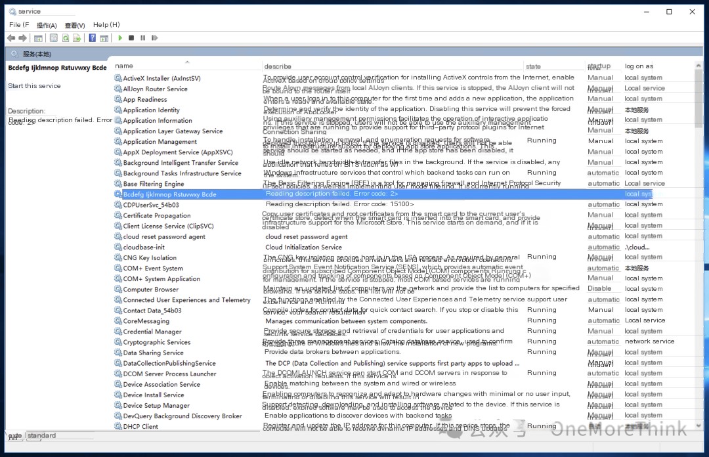Open Help with the blue question-mark icon

pyautogui.click(x=93, y=38)
